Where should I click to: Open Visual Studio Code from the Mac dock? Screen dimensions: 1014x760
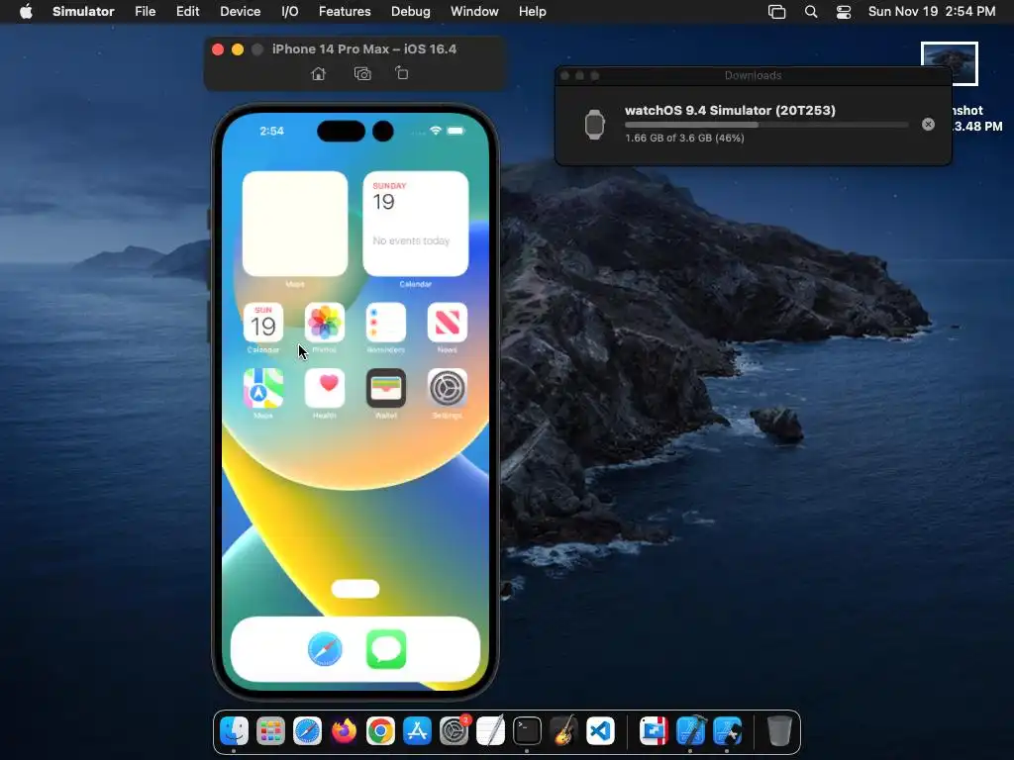coord(600,731)
